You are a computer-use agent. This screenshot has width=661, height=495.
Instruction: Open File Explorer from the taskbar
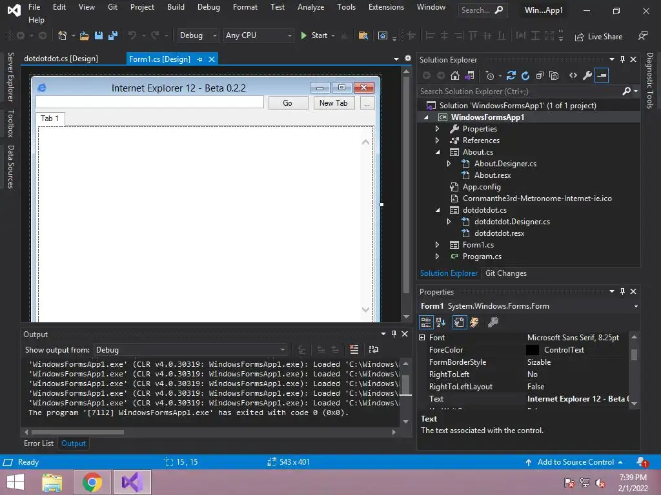pos(52,482)
